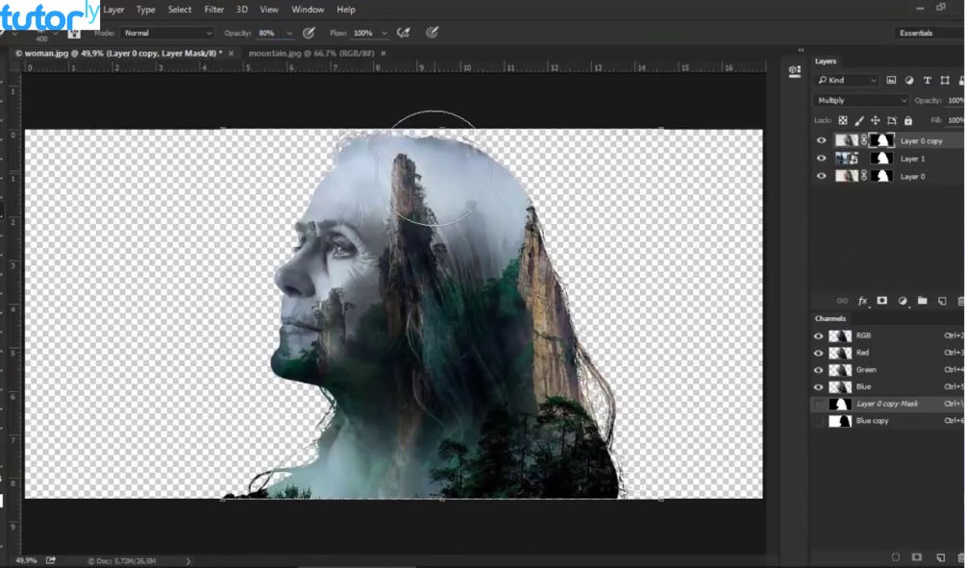Image resolution: width=965 pixels, height=568 pixels.
Task: Load channel as selection icon
Action: tap(896, 556)
